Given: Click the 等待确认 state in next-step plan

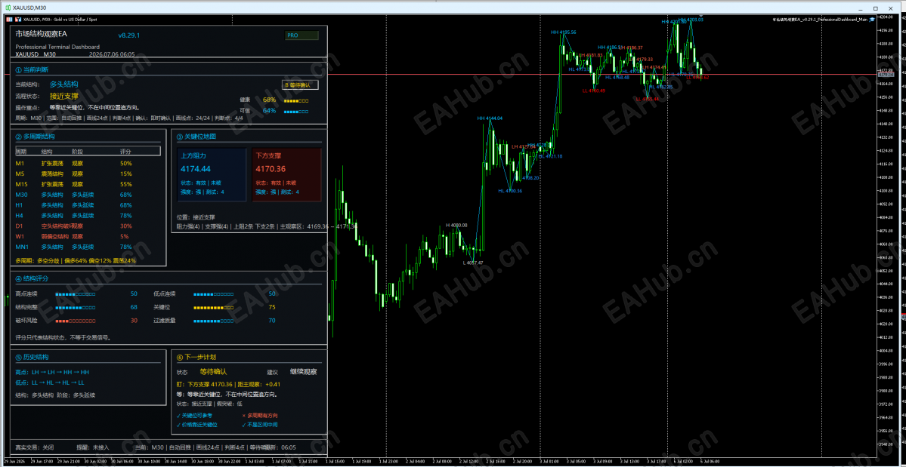Looking at the screenshot, I should pyautogui.click(x=213, y=372).
